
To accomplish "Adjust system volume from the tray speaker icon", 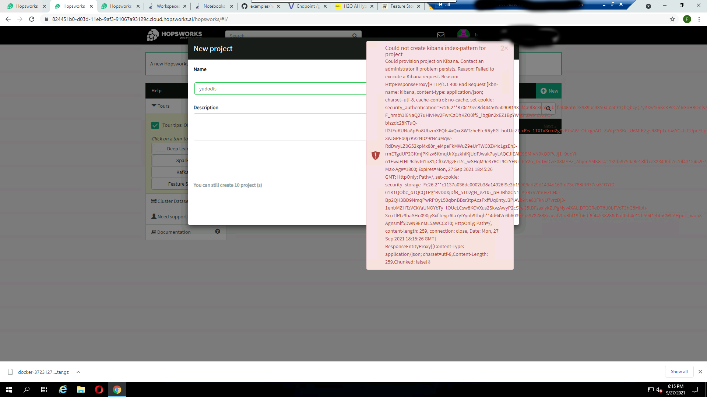I will pos(659,390).
